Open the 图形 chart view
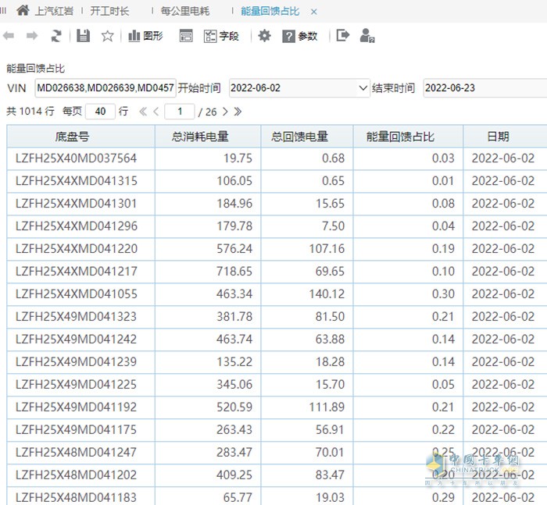This screenshot has height=505, width=547. (145, 36)
